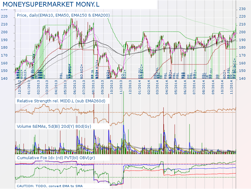
Task: Click the 160 value on the left price axis
Action: (x=4, y=63)
